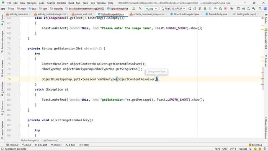
Task: Change the UTF-8 file encoding setting
Action: pos(233,149)
